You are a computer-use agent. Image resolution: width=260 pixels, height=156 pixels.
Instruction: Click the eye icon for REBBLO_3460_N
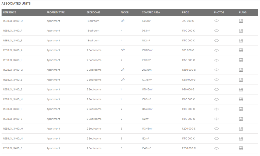pos(216,138)
